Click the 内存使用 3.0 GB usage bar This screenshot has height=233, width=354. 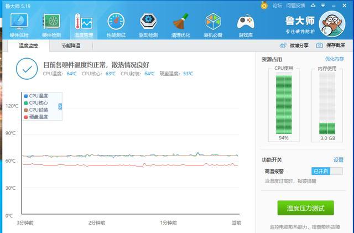click(x=327, y=105)
